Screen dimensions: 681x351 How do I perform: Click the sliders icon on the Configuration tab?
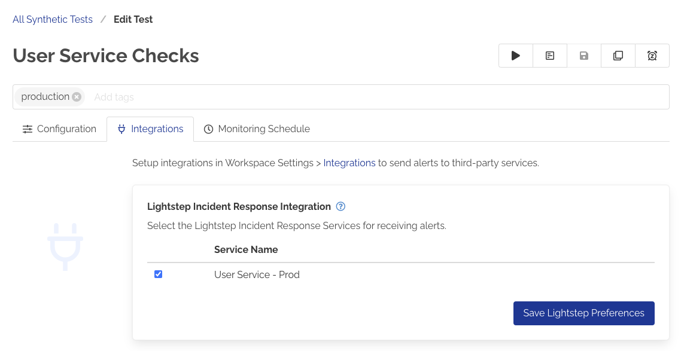(28, 129)
